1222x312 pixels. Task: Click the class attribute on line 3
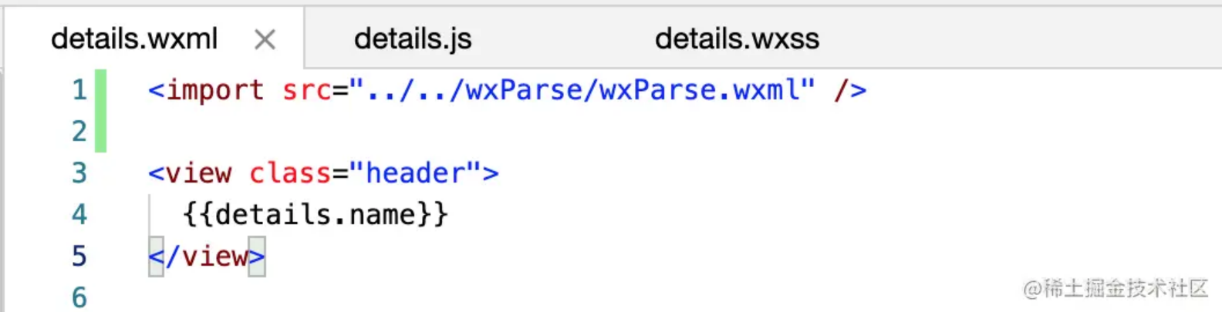(289, 173)
